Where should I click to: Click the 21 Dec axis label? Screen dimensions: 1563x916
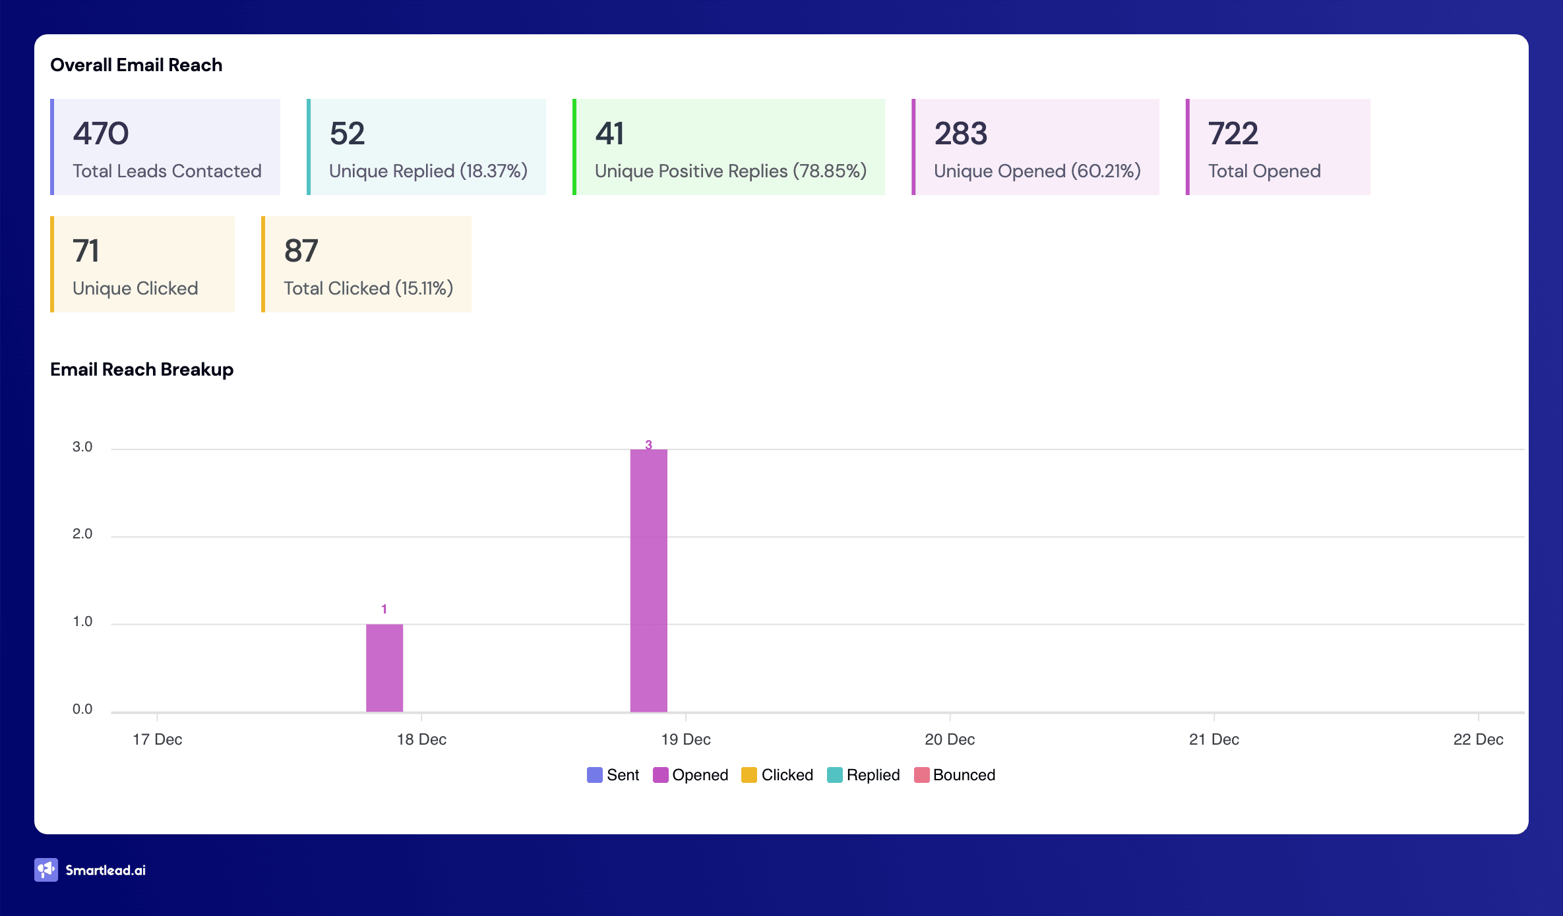[x=1213, y=739]
